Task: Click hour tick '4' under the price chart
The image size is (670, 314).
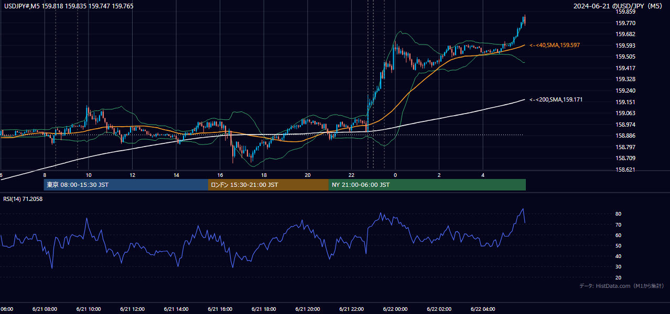Action: click(x=483, y=175)
